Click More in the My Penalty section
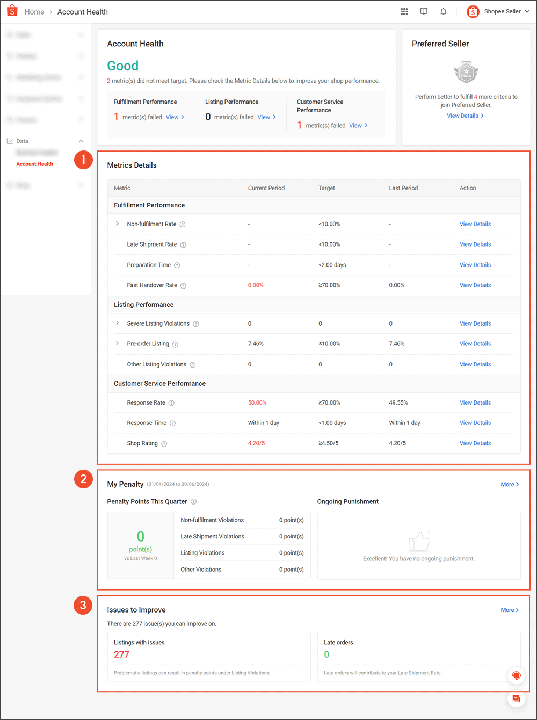 (x=509, y=484)
